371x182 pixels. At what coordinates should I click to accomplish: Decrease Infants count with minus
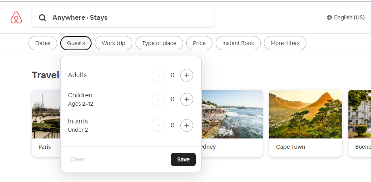pos(158,125)
